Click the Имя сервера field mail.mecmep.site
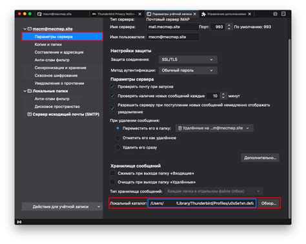 (x=172, y=27)
